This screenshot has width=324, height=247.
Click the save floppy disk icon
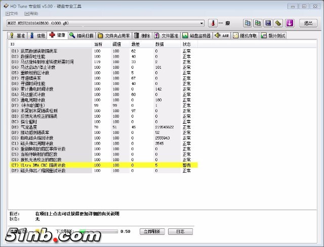(268, 23)
